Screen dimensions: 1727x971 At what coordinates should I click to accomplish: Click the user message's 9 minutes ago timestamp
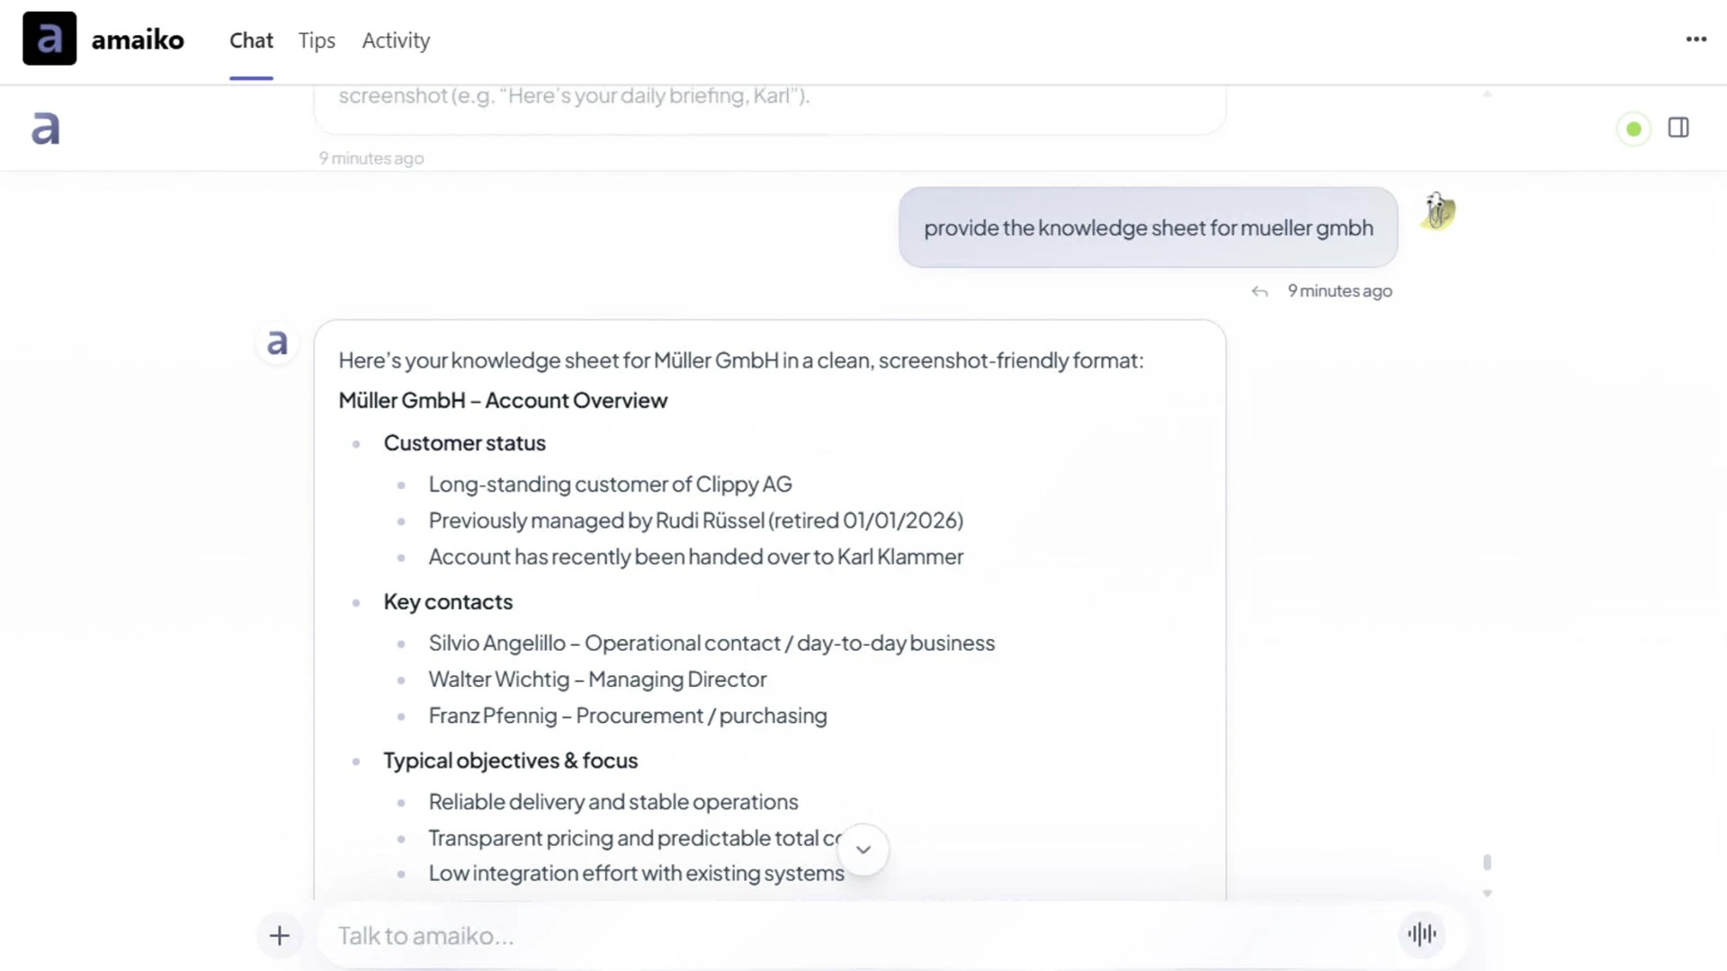coord(1339,291)
